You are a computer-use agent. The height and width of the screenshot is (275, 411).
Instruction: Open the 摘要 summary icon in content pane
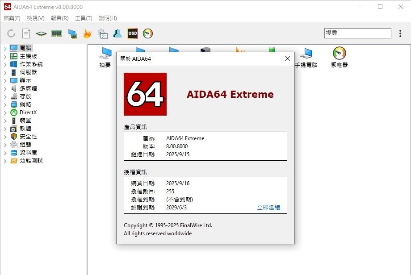105,58
